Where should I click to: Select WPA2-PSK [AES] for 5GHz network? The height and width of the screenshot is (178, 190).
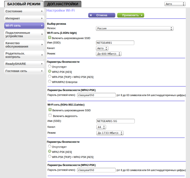[x=50, y=151]
